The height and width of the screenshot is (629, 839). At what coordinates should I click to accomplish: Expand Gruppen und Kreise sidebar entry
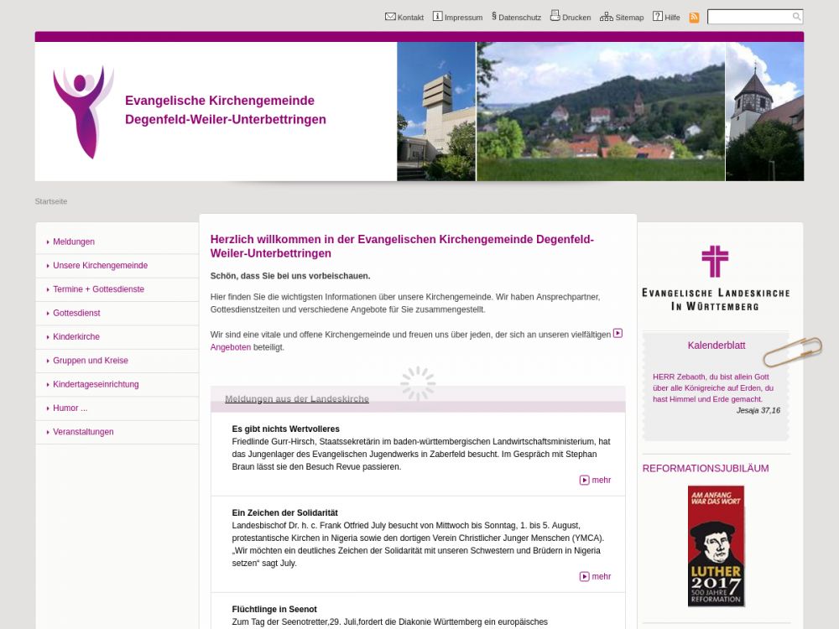(x=91, y=361)
